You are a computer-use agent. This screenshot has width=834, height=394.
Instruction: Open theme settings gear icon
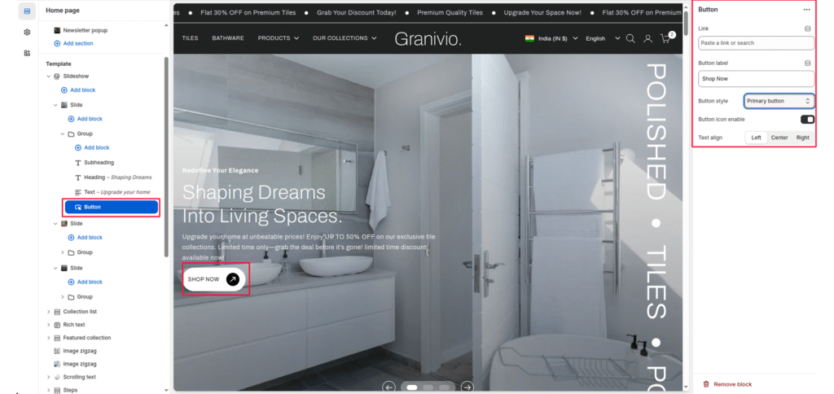point(27,33)
